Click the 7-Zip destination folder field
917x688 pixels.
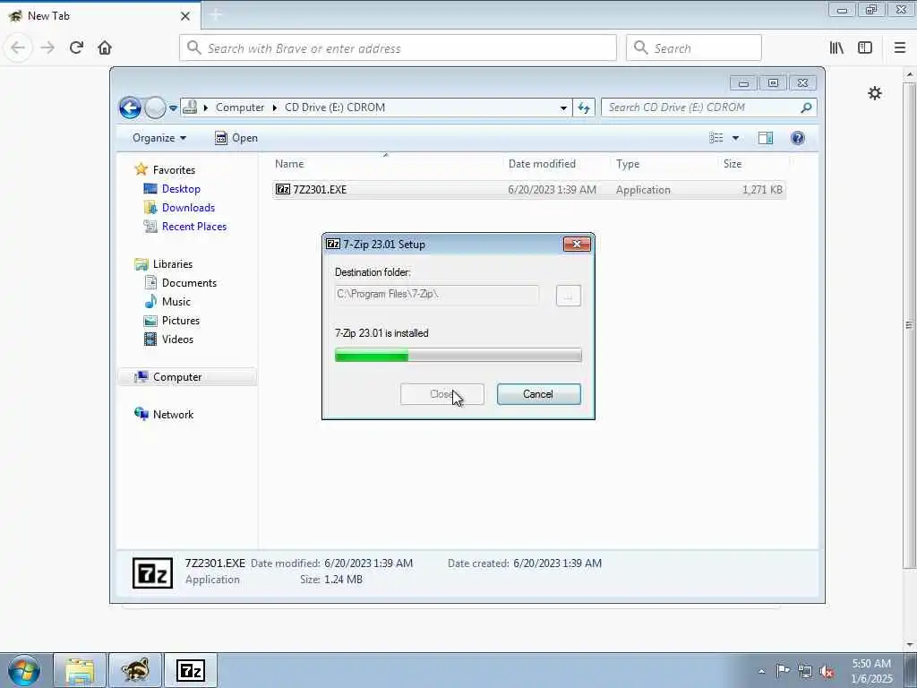pyautogui.click(x=437, y=294)
